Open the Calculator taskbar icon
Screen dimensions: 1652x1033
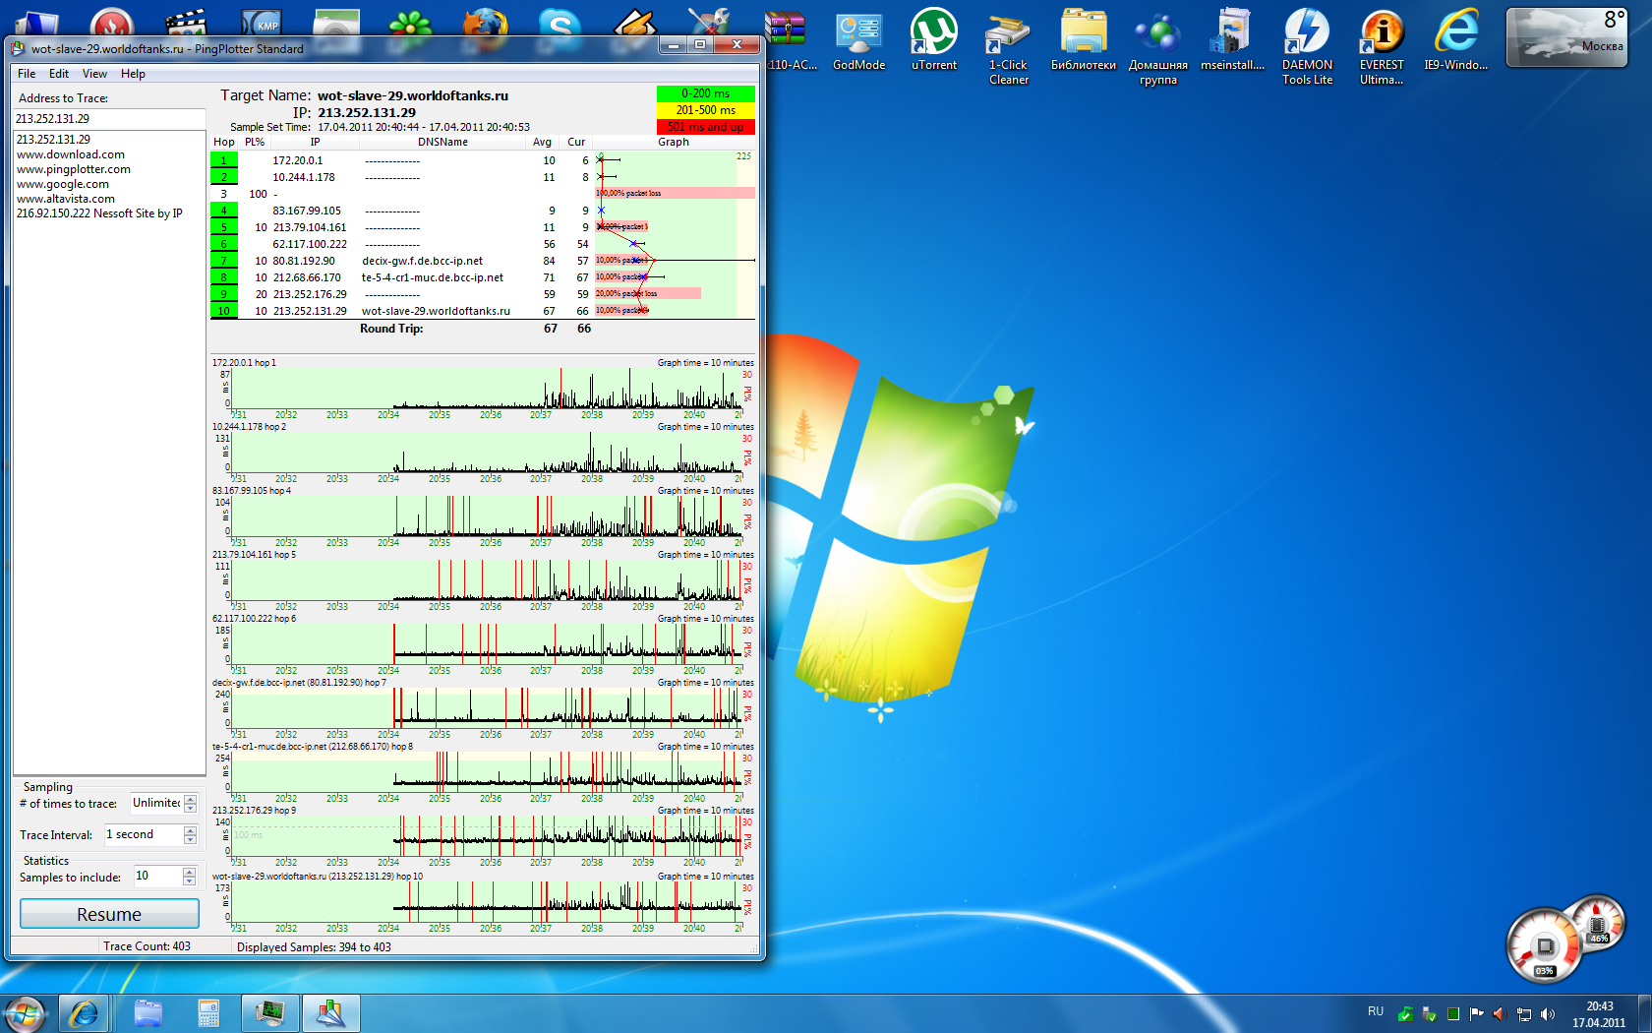tap(208, 1013)
